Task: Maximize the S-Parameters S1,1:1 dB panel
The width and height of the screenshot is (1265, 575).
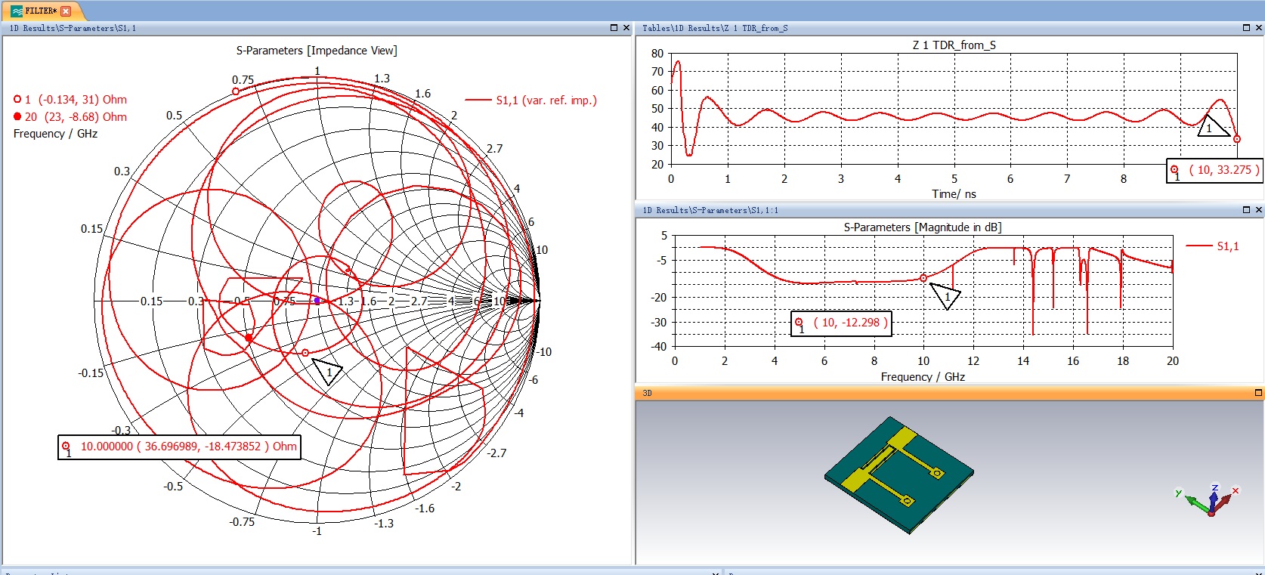Action: click(1246, 209)
